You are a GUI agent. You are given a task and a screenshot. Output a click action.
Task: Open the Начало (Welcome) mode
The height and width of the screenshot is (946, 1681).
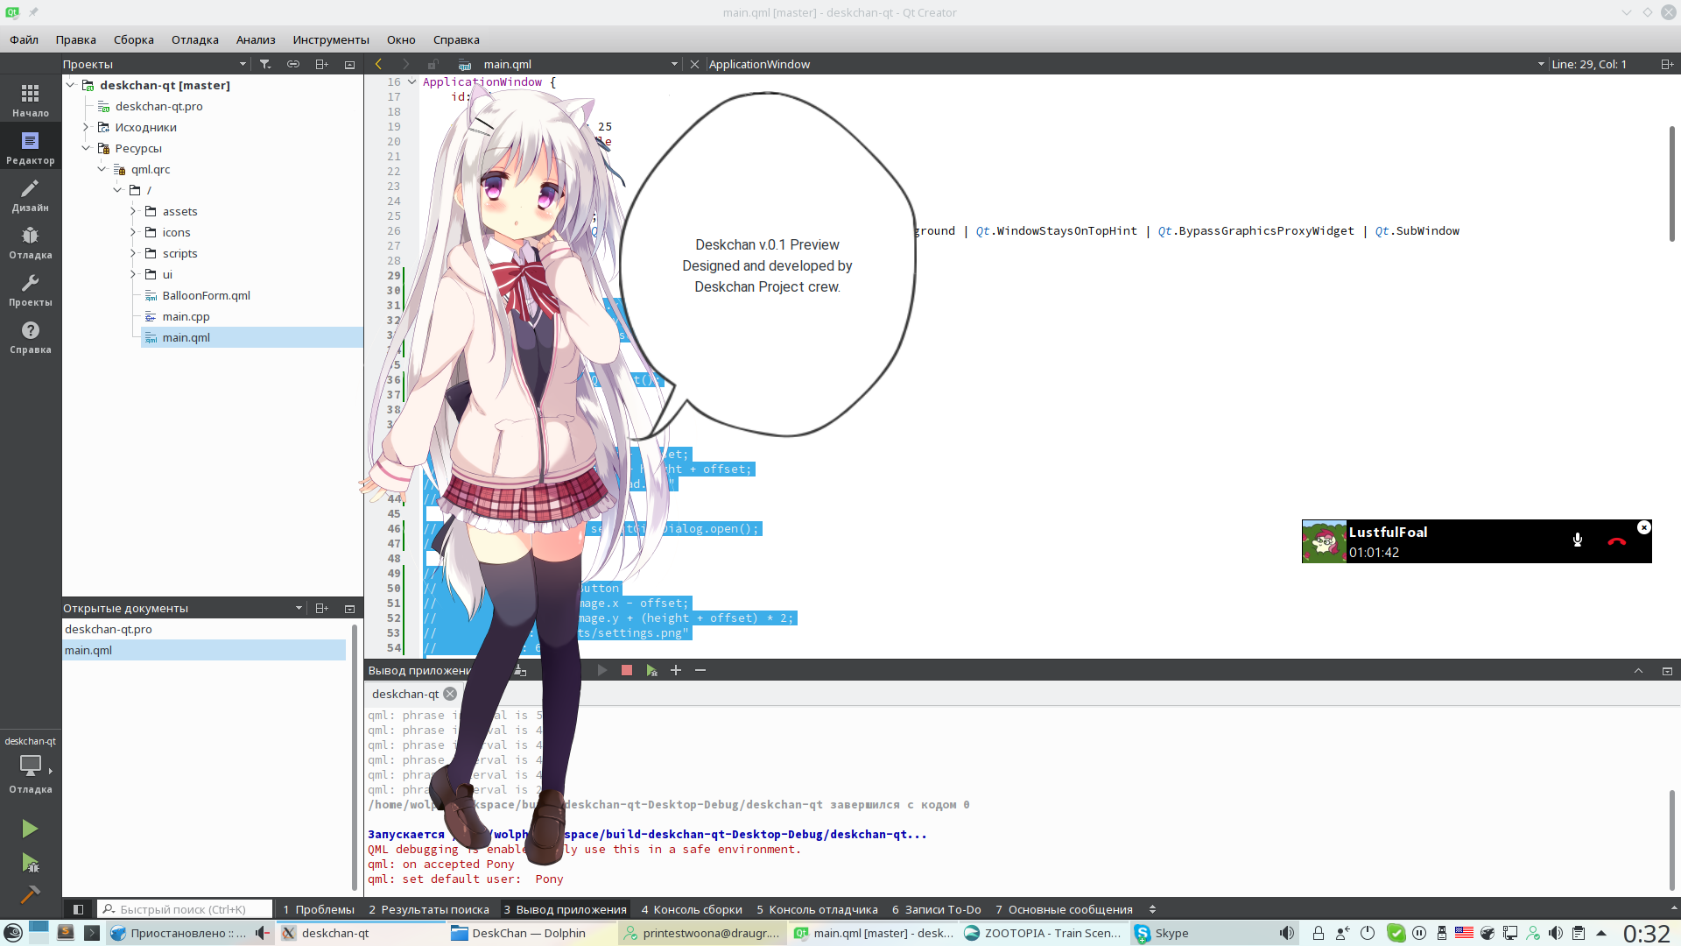pyautogui.click(x=31, y=99)
